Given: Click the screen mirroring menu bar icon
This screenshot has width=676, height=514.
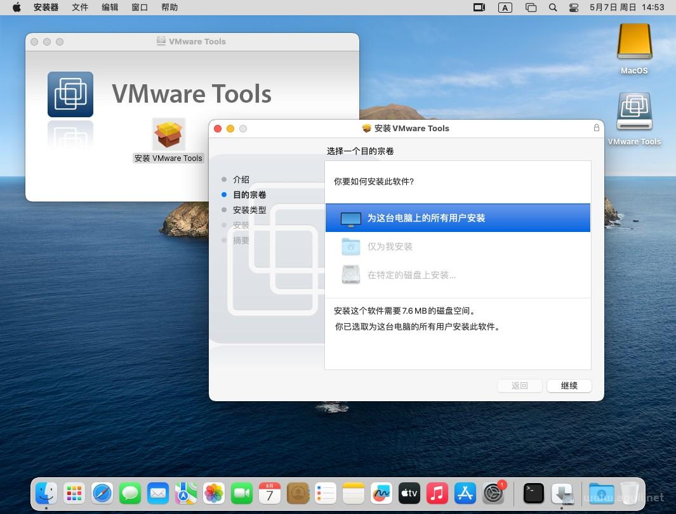Looking at the screenshot, I should [479, 8].
